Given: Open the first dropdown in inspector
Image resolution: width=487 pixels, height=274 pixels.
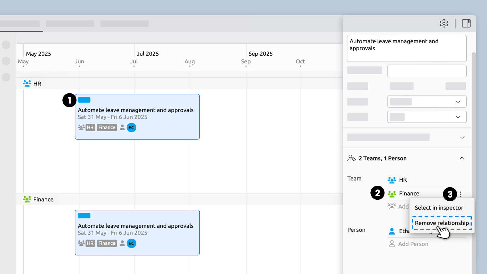Looking at the screenshot, I should [427, 102].
